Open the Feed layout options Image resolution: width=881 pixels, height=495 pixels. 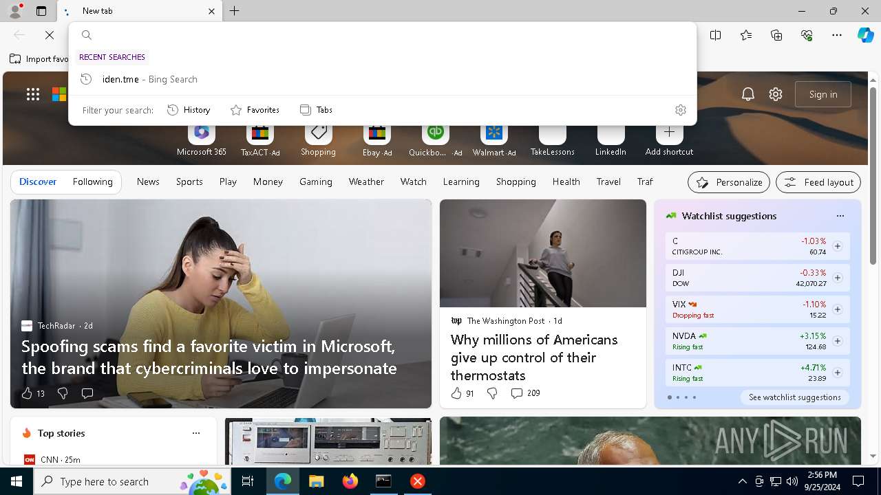(818, 182)
